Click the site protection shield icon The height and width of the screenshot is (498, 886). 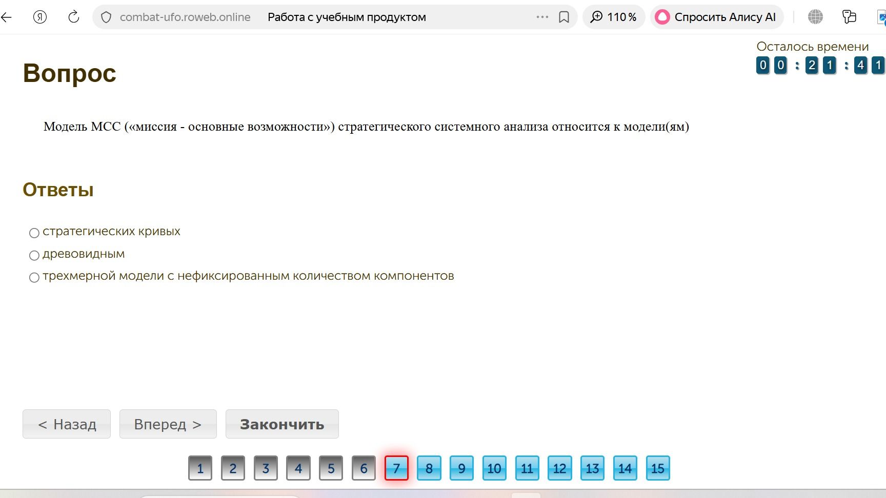pos(106,17)
